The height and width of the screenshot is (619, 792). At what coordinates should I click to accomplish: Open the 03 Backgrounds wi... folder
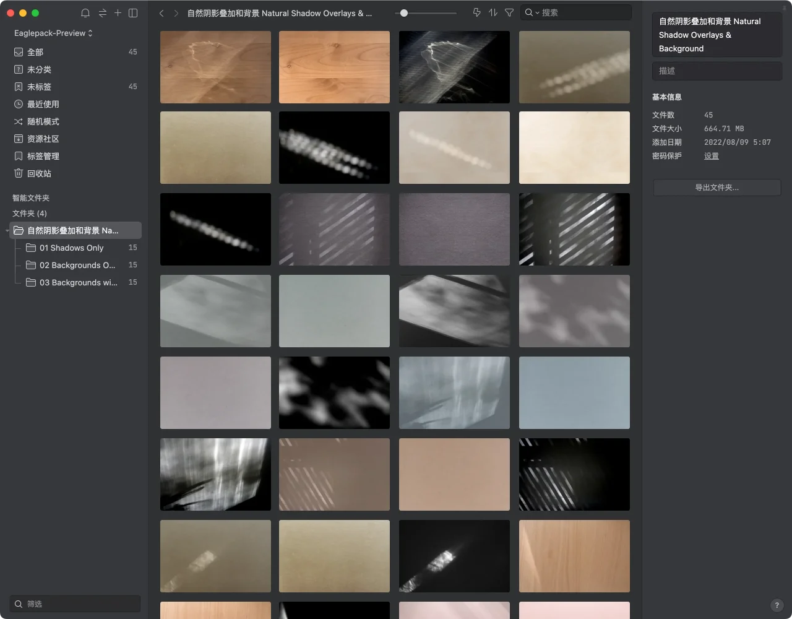(81, 282)
